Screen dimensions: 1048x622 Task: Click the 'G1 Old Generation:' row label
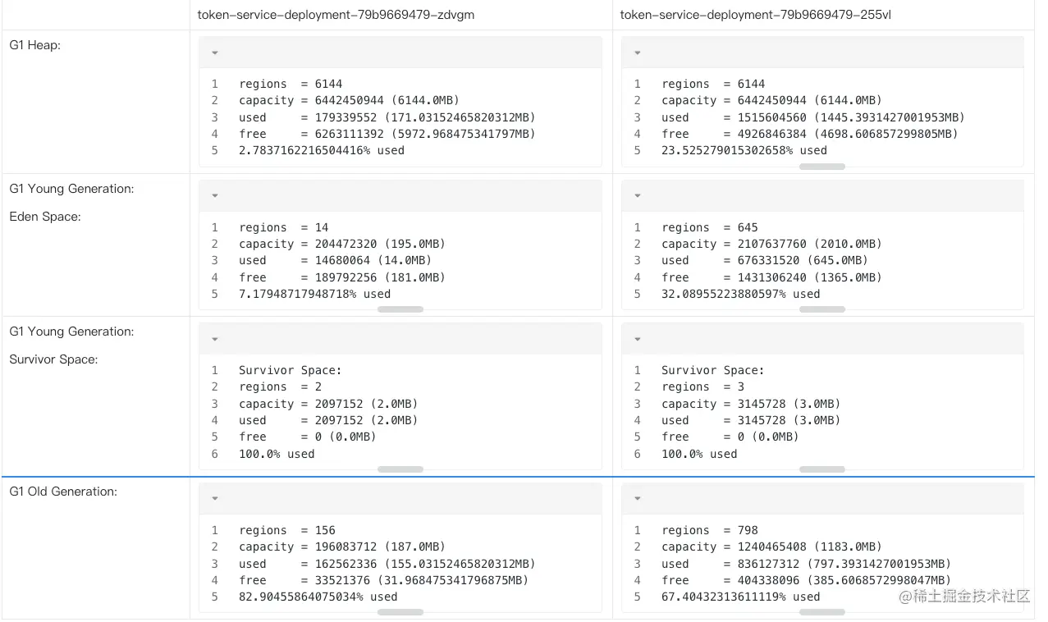click(x=63, y=492)
